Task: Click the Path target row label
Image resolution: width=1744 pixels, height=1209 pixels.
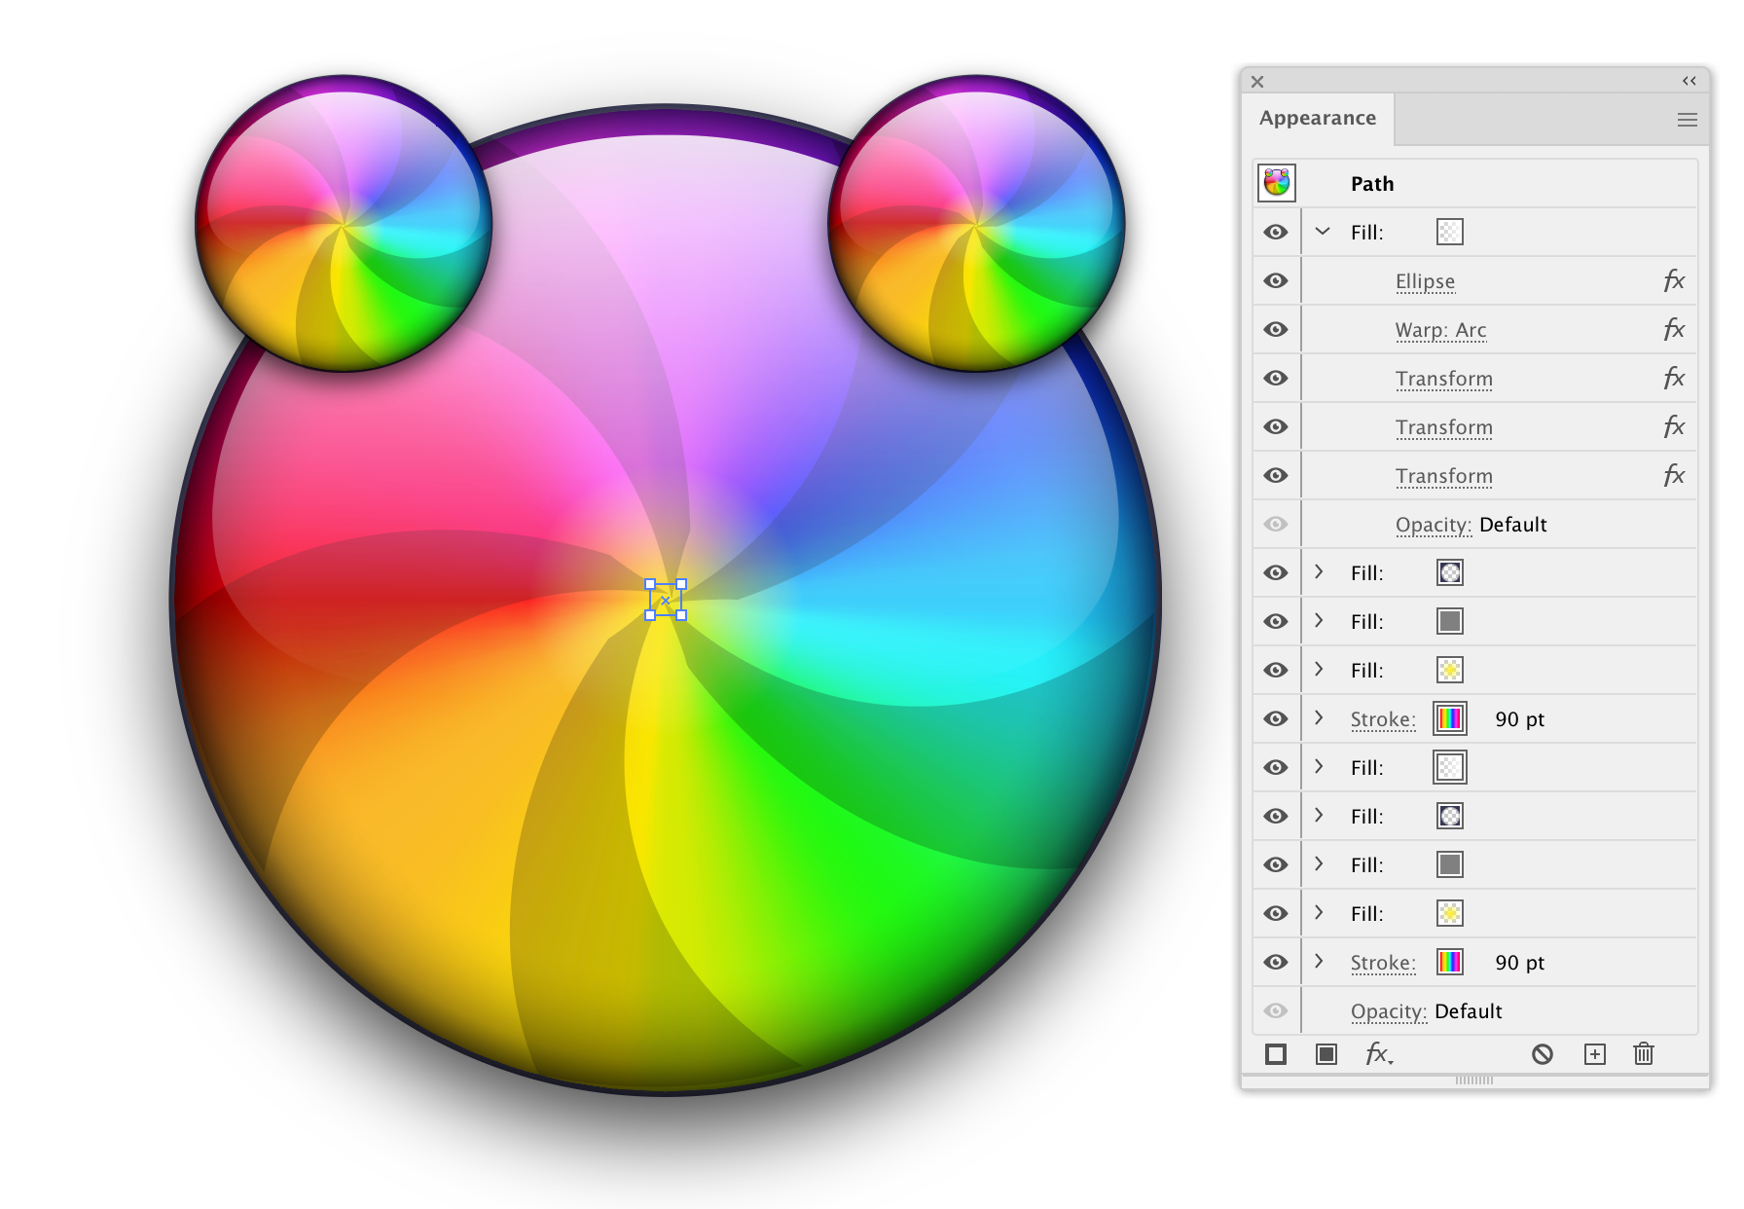Action: coord(1372,184)
